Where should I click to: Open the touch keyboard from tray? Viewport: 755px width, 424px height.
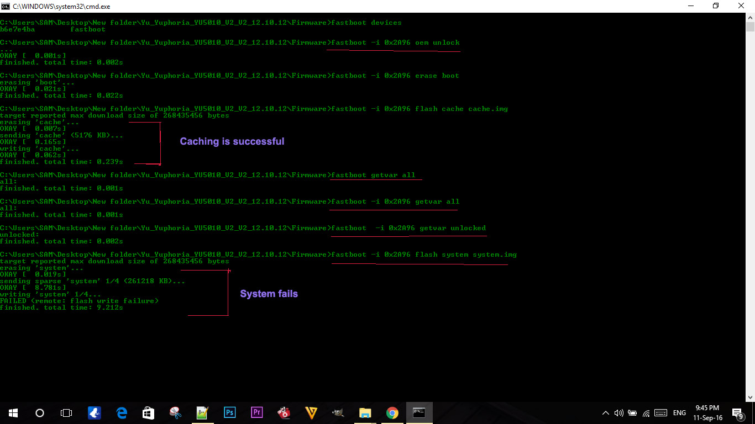(x=660, y=412)
